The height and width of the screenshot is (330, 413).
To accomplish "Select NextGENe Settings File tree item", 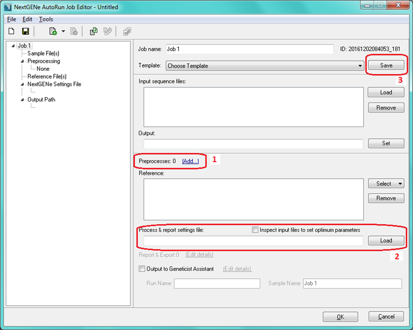I will tap(54, 84).
